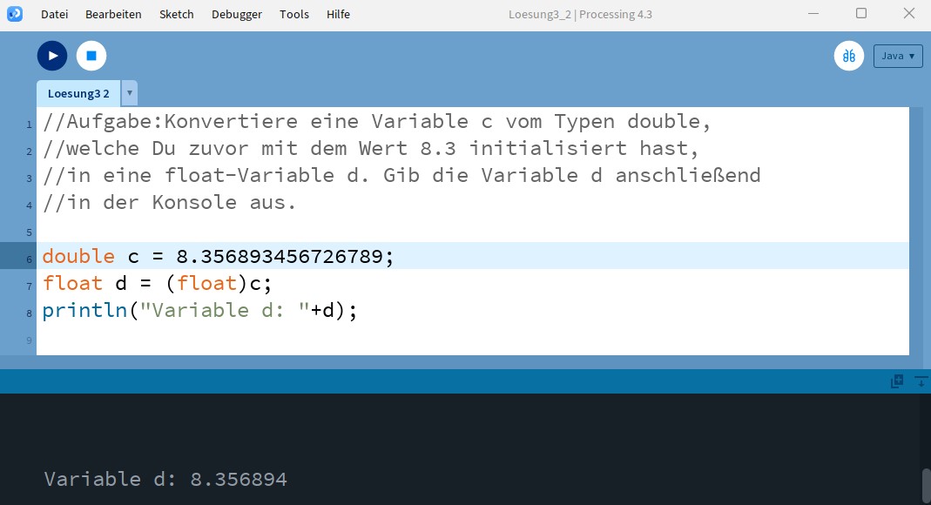
Task: Open the Debugger menu
Action: click(x=236, y=14)
